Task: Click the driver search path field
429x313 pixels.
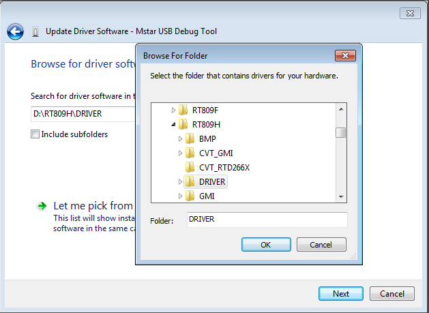Action: pos(83,114)
